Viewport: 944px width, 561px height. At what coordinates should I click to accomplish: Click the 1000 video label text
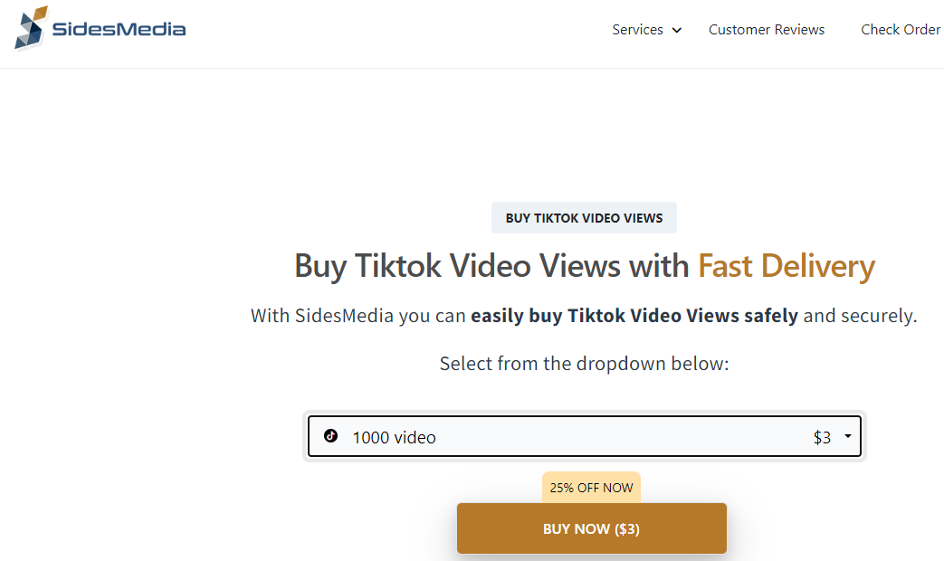[395, 438]
